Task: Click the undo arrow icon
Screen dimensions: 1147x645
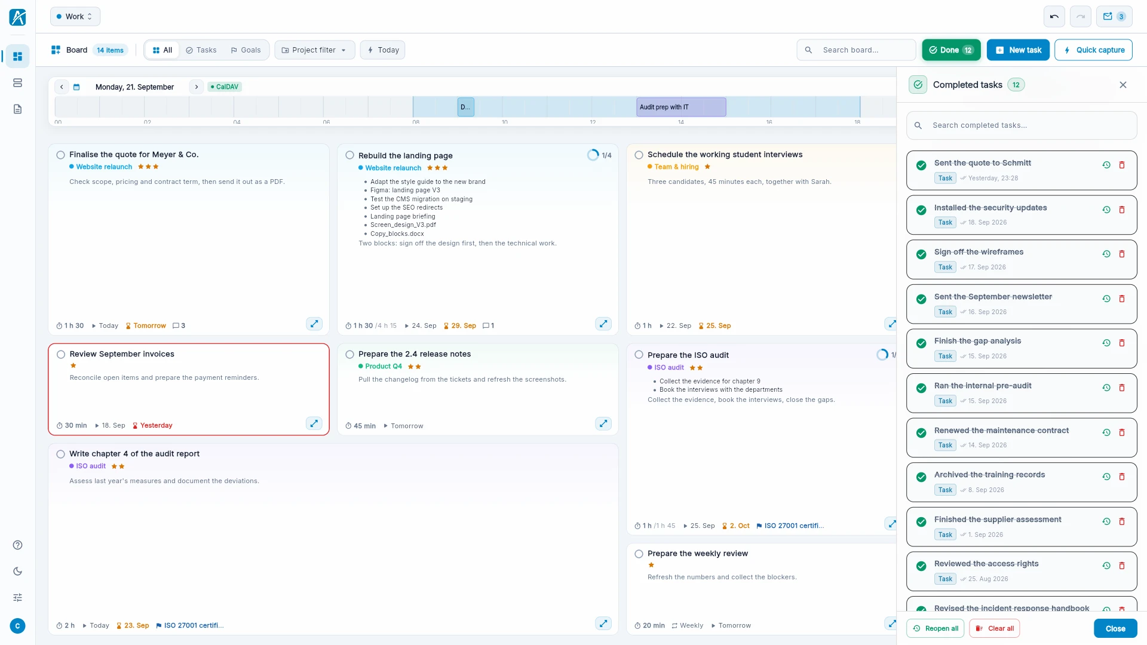Action: point(1054,17)
